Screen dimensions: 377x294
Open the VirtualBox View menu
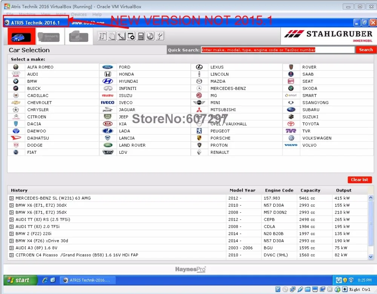(x=46, y=14)
